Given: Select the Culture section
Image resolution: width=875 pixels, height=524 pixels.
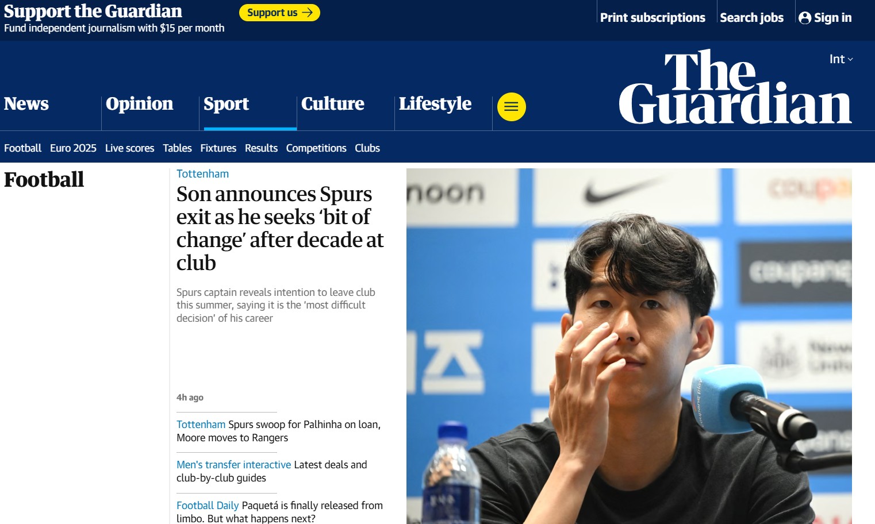Looking at the screenshot, I should pos(332,104).
